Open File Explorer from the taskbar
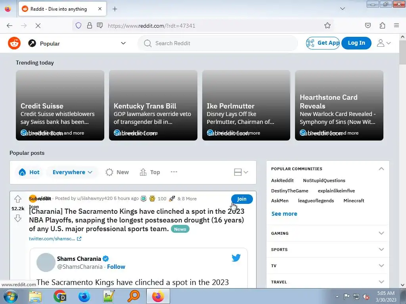The height and width of the screenshot is (304, 406). (x=35, y=296)
